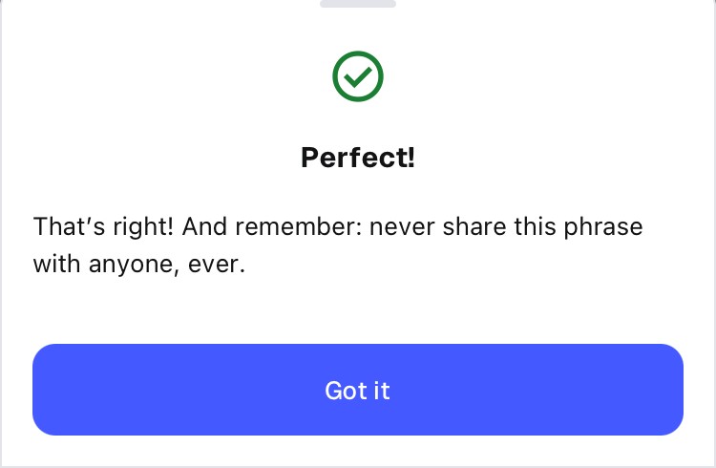Select the bold Perfect! title
The image size is (716, 468).
(358, 157)
